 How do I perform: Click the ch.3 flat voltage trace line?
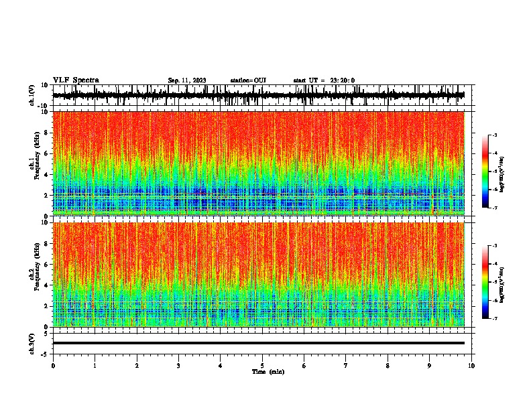click(x=259, y=343)
